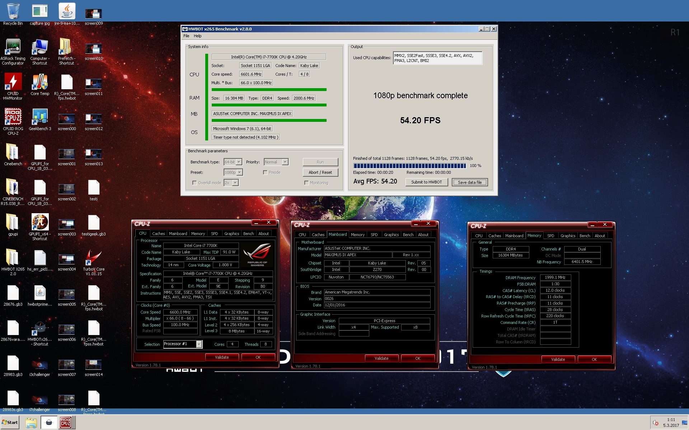Open Processor #1 selection dropdown in CPU-Z
Image resolution: width=689 pixels, height=430 pixels.
199,344
